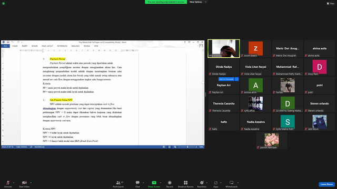The image size is (337, 189).
Task: Click Redo in Quick Access Toolbar
Action: pyautogui.click(x=18, y=42)
